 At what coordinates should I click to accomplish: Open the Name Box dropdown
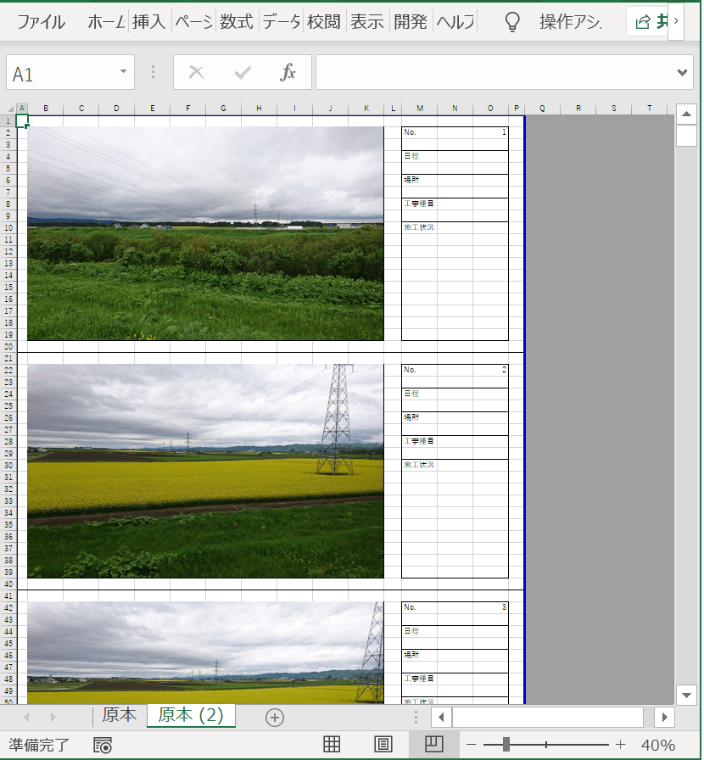point(124,73)
